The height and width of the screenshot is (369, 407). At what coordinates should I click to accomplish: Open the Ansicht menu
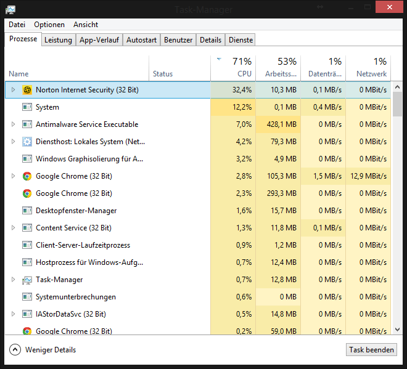[x=86, y=25]
